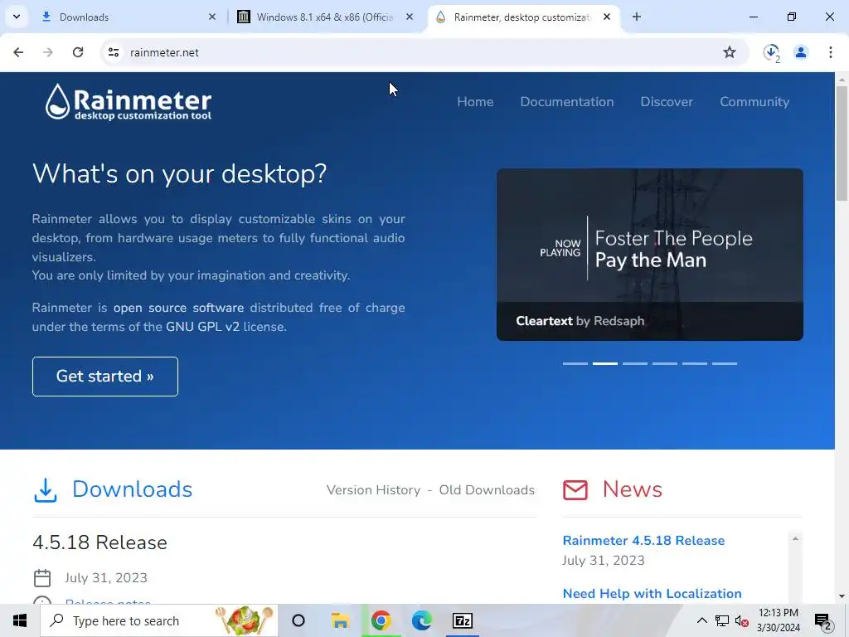Select the third carousel slide indicator
The width and height of the screenshot is (849, 637).
coord(634,363)
